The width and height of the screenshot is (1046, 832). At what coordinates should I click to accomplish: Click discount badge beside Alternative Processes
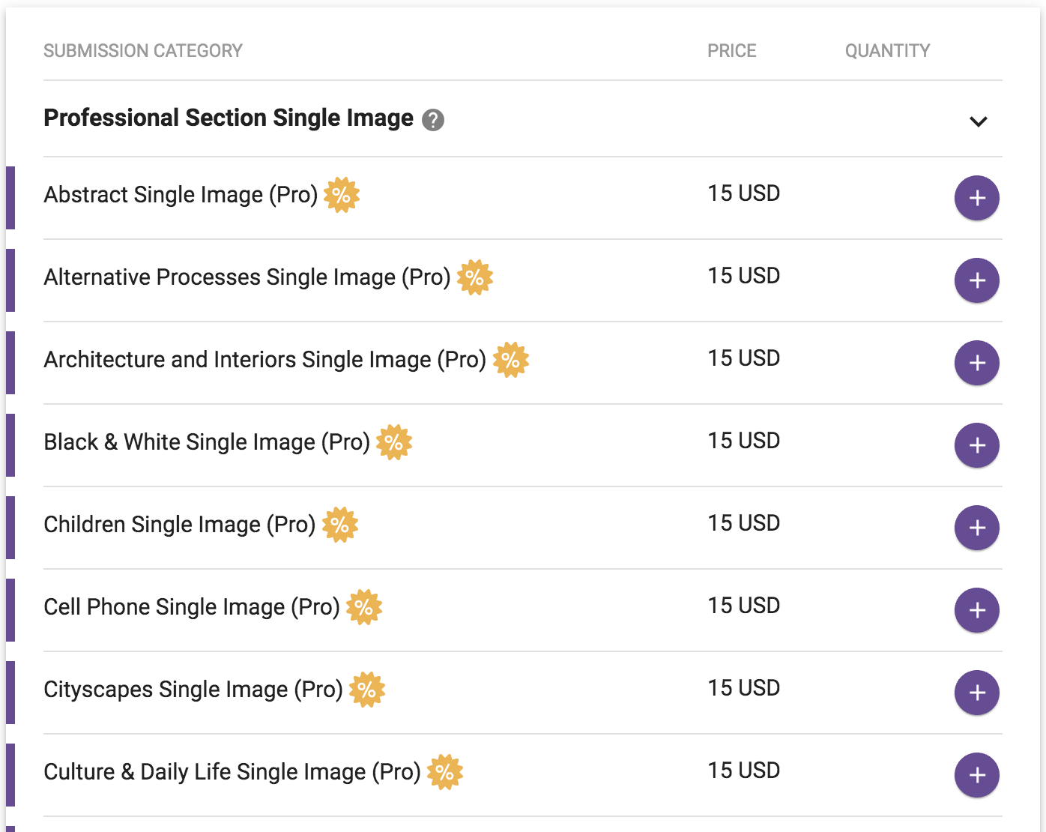coord(475,277)
